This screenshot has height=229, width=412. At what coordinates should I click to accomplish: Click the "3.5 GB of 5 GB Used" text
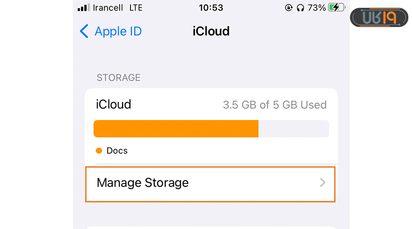(x=275, y=105)
